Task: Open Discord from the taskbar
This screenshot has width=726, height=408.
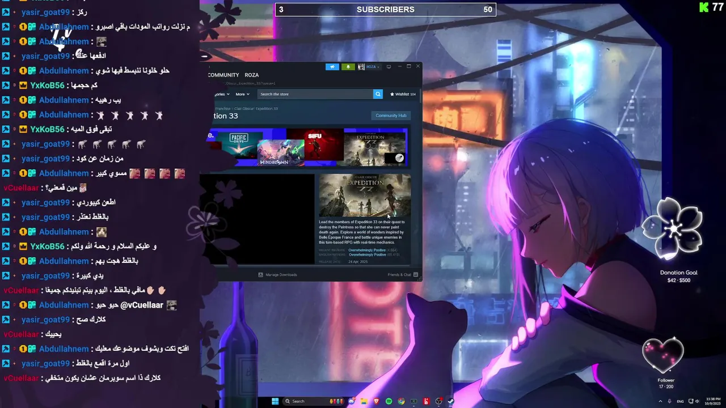Action: pyautogui.click(x=352, y=401)
